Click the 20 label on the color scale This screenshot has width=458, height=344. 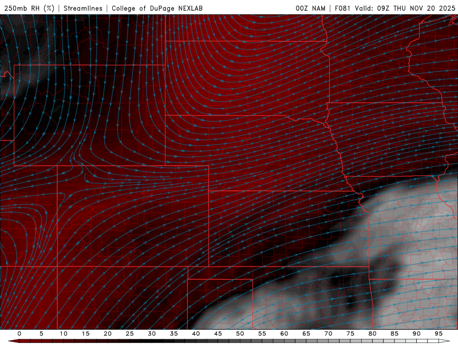pos(108,334)
